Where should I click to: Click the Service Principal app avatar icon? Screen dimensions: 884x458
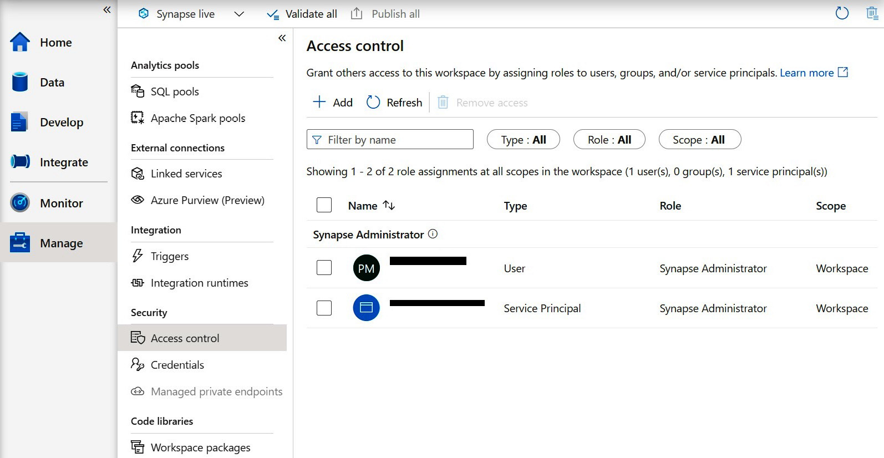click(x=367, y=308)
